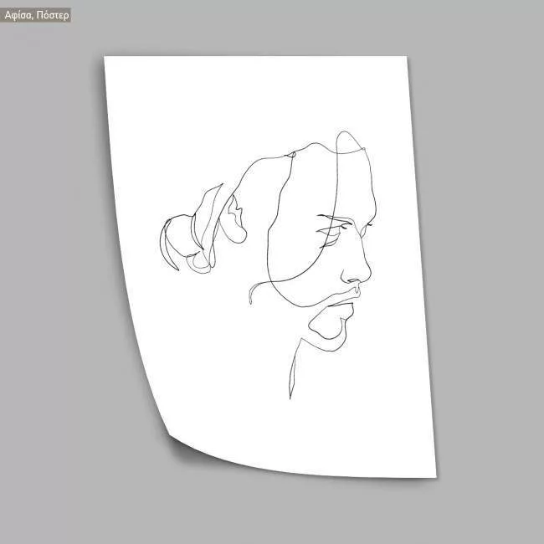The image size is (544, 544).
Task: Click the 'Αφίσα, Πόστερ' label
Action: point(37,15)
